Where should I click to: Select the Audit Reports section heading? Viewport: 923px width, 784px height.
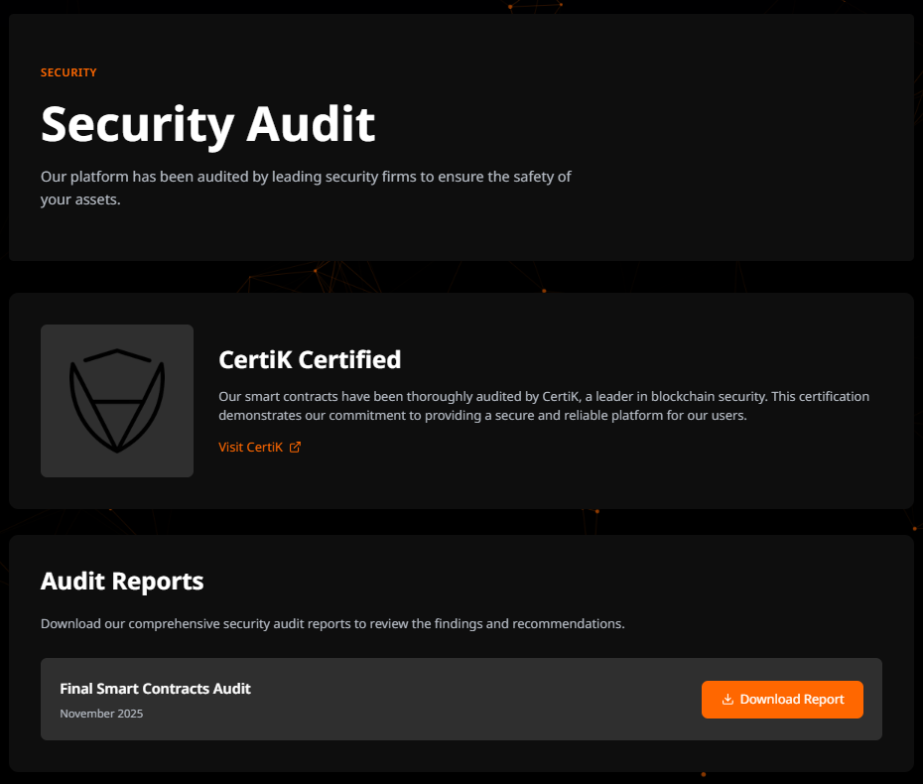pos(121,581)
